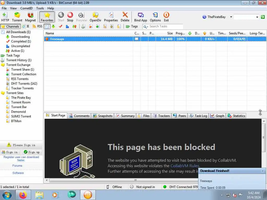Click the green search go button
Screen dimensions: 267x200
pos(263,17)
